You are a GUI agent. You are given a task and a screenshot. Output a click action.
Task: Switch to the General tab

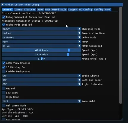click(x=7, y=10)
